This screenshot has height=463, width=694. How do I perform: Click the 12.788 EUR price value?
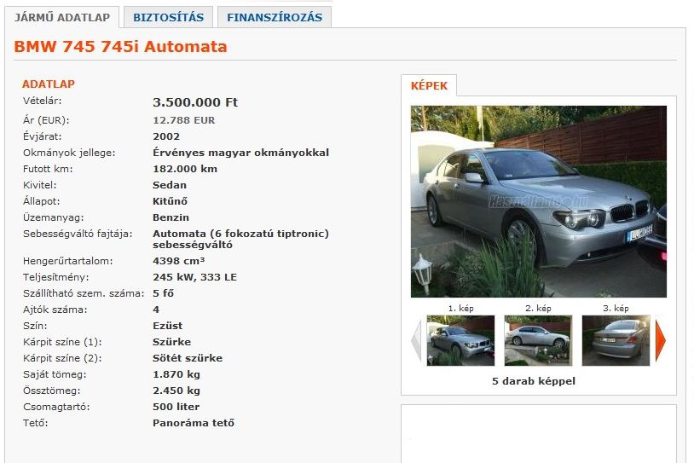click(183, 120)
